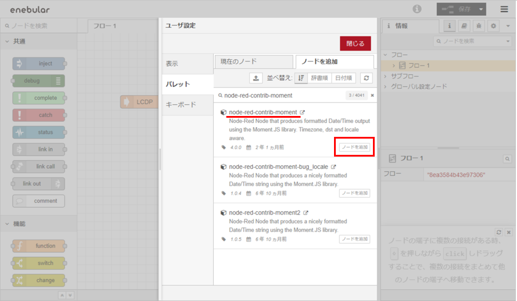The width and height of the screenshot is (517, 301).
Task: Select the debug node
Action: [39, 81]
